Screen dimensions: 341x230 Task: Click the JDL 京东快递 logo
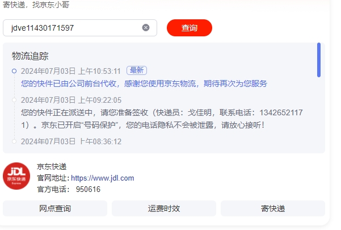(16, 176)
